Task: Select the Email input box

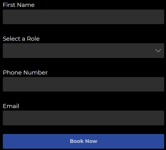Action: 83,118
